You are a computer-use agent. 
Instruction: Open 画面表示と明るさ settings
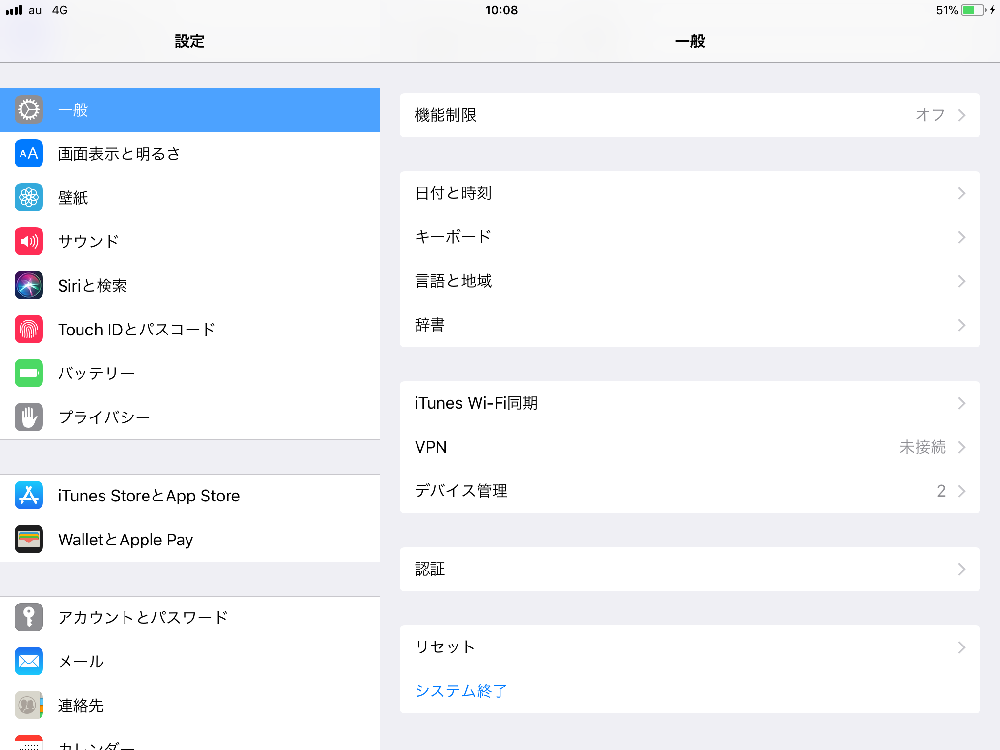tap(190, 154)
